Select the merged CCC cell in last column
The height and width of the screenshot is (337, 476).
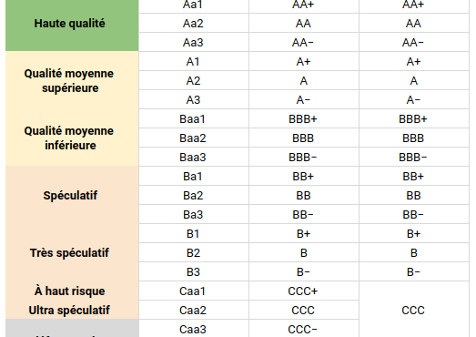tap(414, 310)
